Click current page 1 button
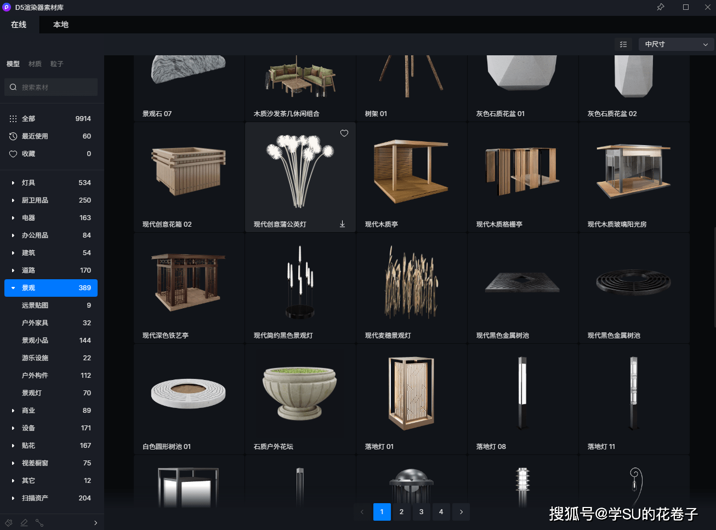 click(382, 512)
